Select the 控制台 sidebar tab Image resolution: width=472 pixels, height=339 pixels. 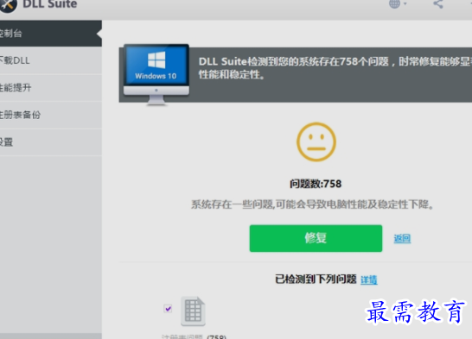point(51,34)
